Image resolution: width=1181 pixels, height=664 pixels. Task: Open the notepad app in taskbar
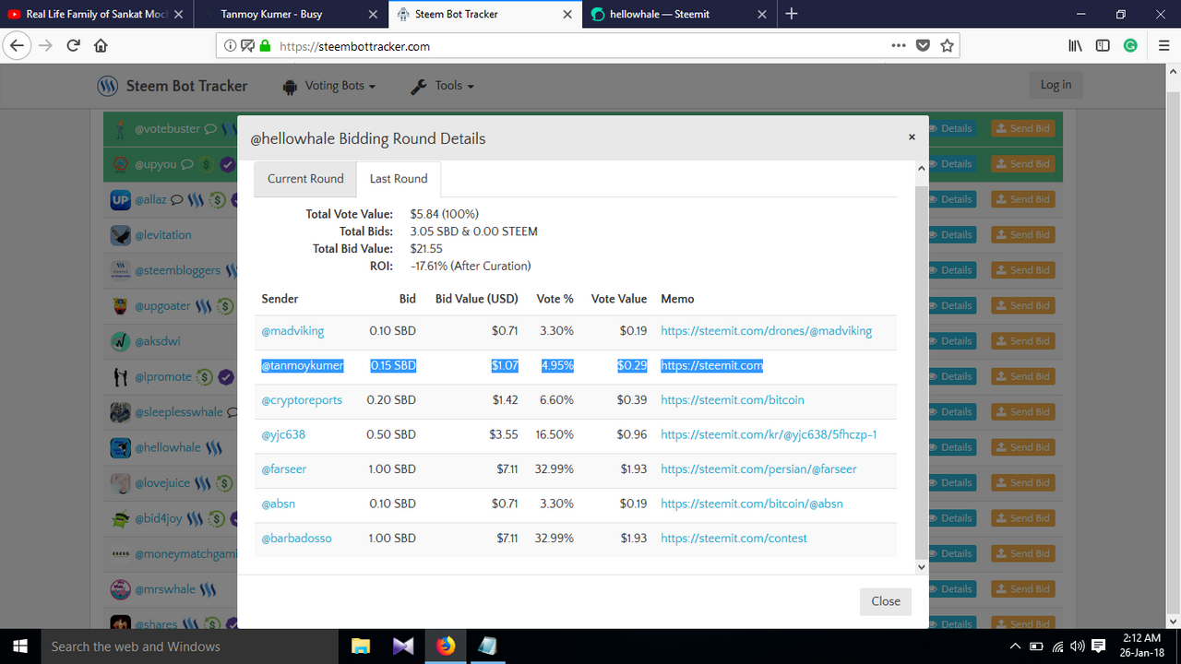point(488,646)
